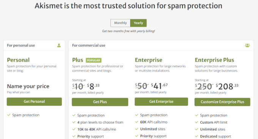Viewport: 258px width, 139px height.
Task: Click the Get Plus button
Action: click(x=100, y=102)
